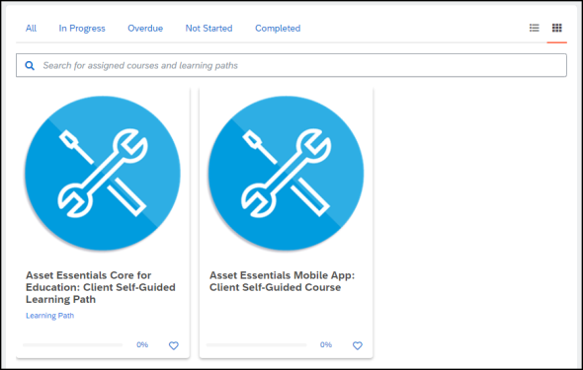This screenshot has width=583, height=370.
Task: Click 0% progress on Mobile App course
Action: [326, 344]
